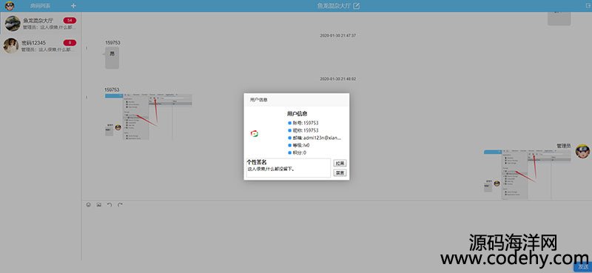This screenshot has height=273, width=592.
Task: Click the undo arrow in the input toolbar
Action: (x=110, y=205)
